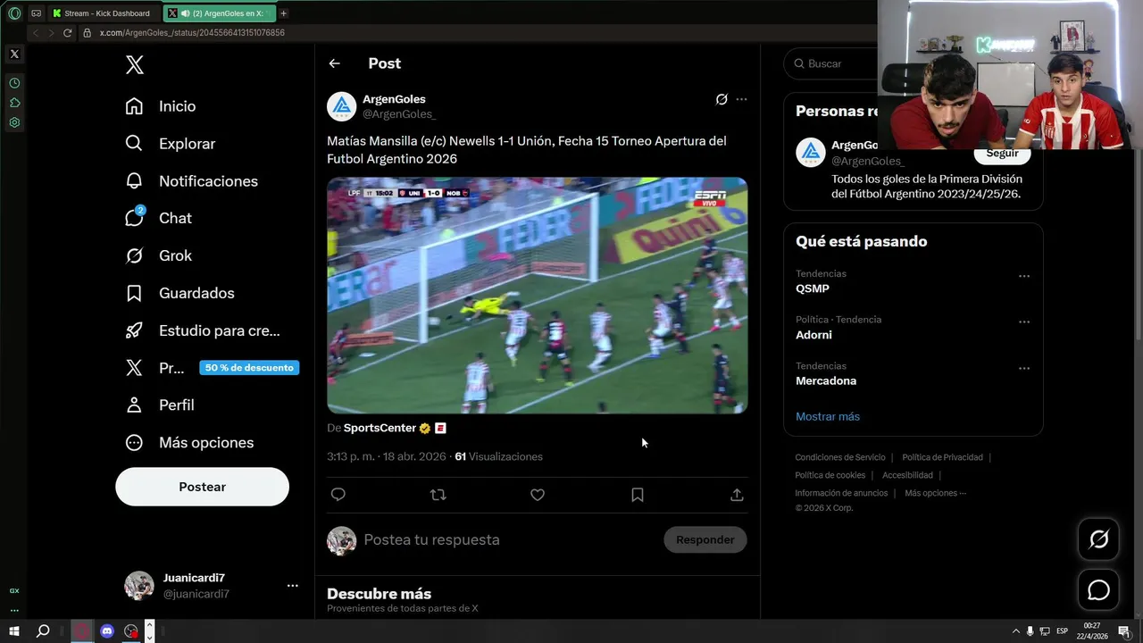Expand Más opciones footer link
The image size is (1143, 643).
coord(935,493)
